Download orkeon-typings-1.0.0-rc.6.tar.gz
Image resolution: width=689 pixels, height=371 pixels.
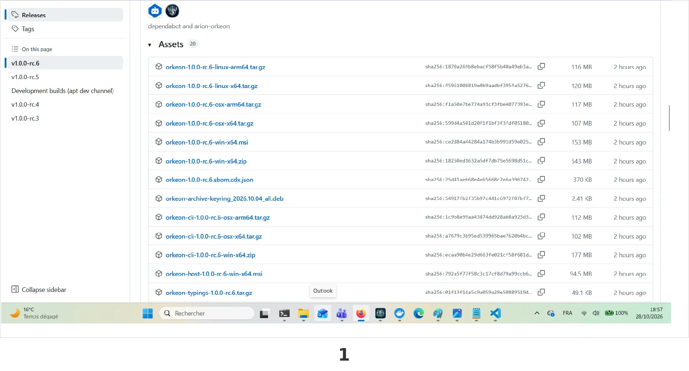click(x=209, y=293)
